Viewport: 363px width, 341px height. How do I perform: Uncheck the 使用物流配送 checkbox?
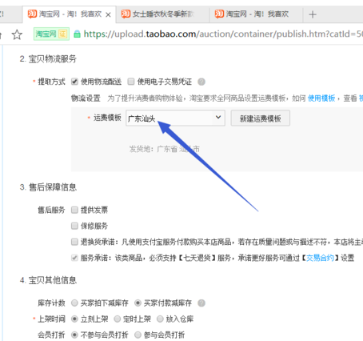(x=74, y=82)
